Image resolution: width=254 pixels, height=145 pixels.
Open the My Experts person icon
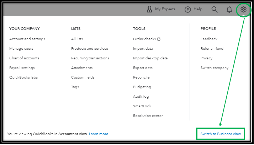point(149,9)
